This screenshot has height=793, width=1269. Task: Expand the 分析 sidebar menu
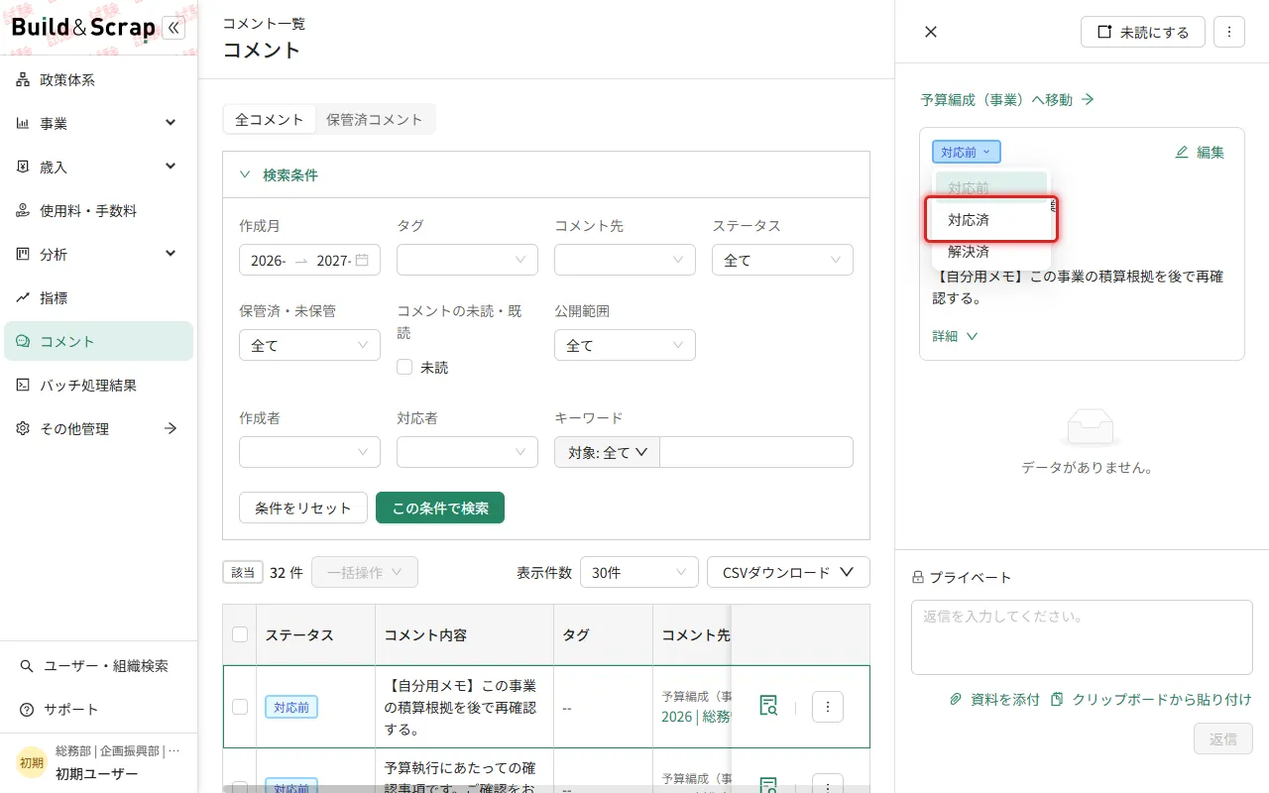[x=98, y=254]
